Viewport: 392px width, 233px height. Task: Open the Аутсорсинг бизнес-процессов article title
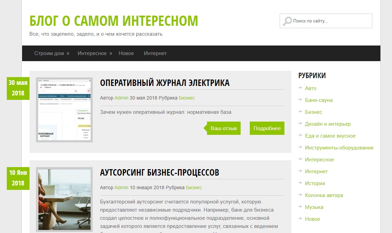click(160, 173)
